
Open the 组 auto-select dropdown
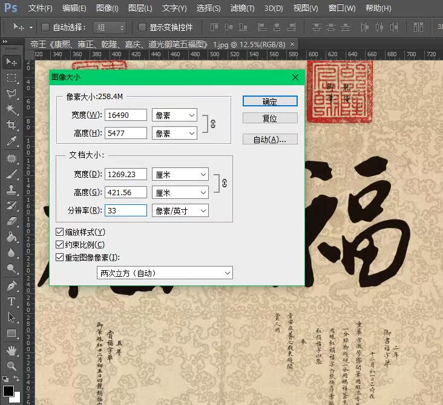[x=110, y=27]
